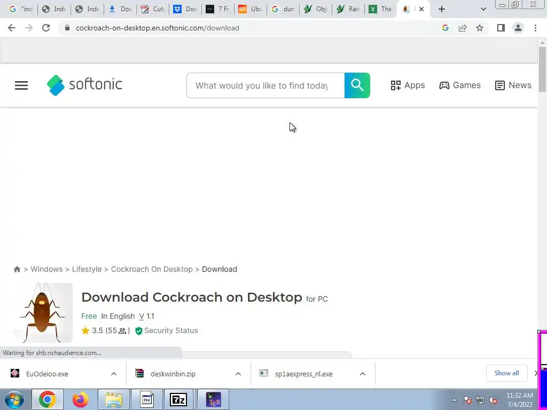Open the 7-Zip taskbar icon
Viewport: 547px width, 410px height.
(x=178, y=399)
